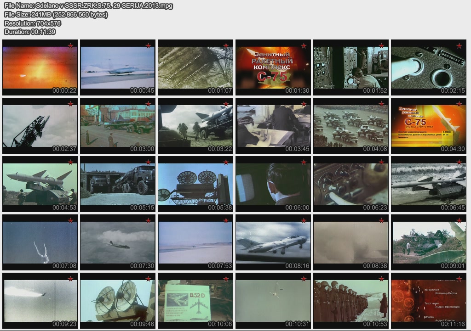Viewport: 471px width, 331px height.
Task: Click the red star logo on the 00:02:15 thumbnail
Action: [x=459, y=45]
